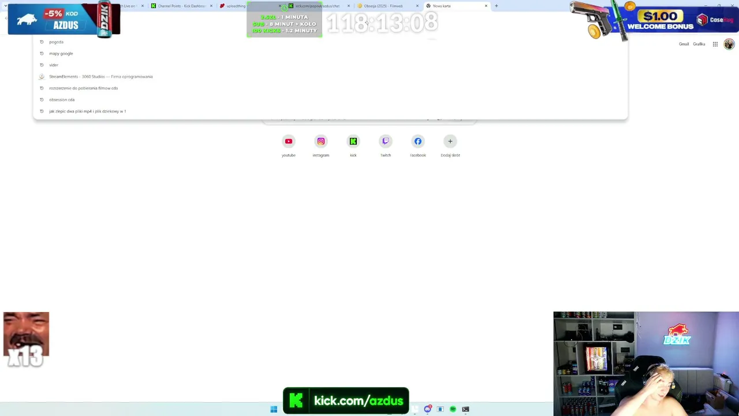Click the history icon beside 'obsession cda'
Screen dimensions: 739x416
click(42, 99)
